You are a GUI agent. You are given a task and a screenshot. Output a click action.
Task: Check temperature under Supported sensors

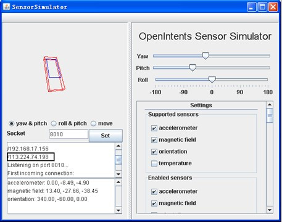tap(154, 163)
